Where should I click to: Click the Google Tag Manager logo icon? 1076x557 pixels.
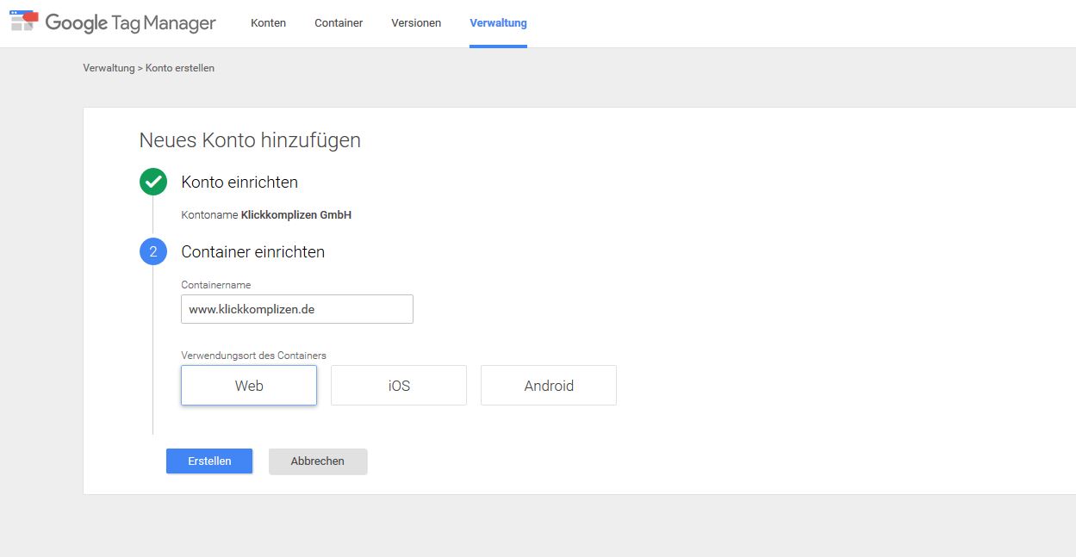pyautogui.click(x=24, y=22)
